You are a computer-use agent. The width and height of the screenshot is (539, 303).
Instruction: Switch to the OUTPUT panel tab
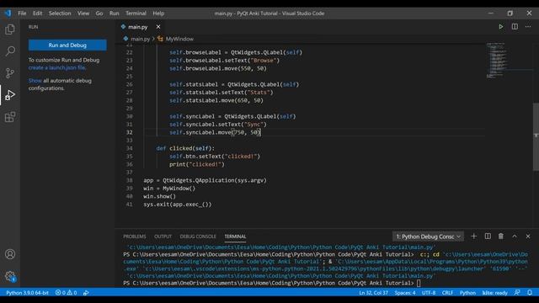click(163, 237)
